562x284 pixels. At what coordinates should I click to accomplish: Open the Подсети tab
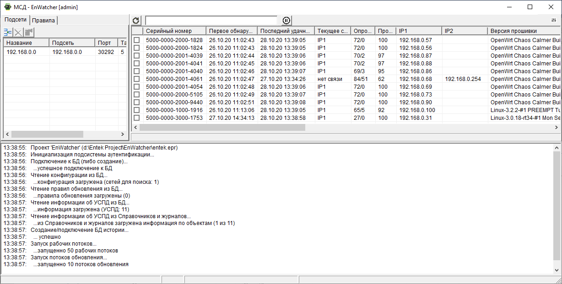point(16,20)
